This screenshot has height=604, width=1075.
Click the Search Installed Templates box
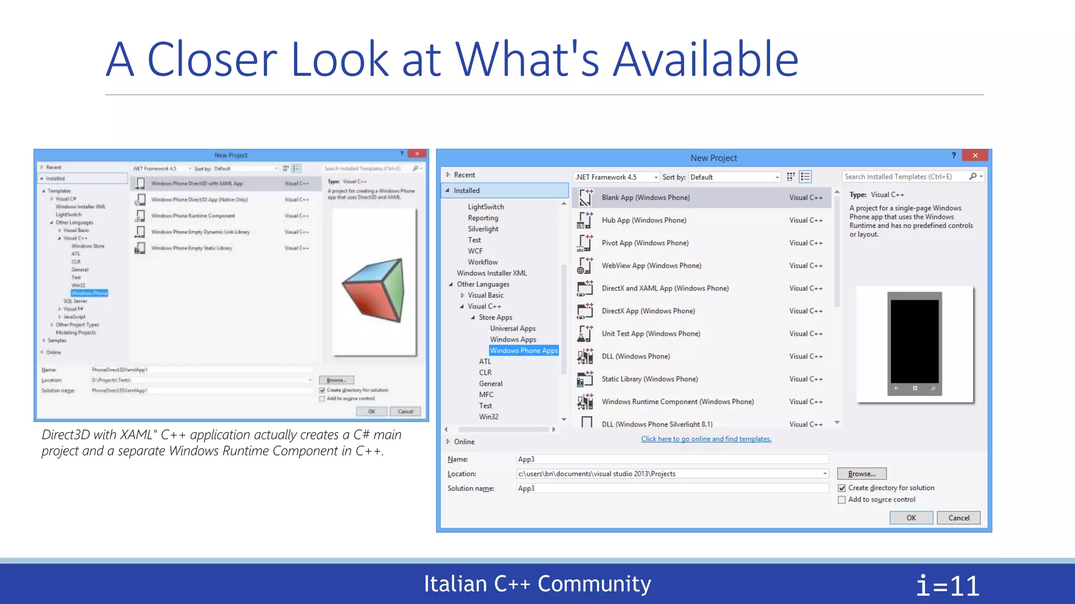pyautogui.click(x=913, y=177)
